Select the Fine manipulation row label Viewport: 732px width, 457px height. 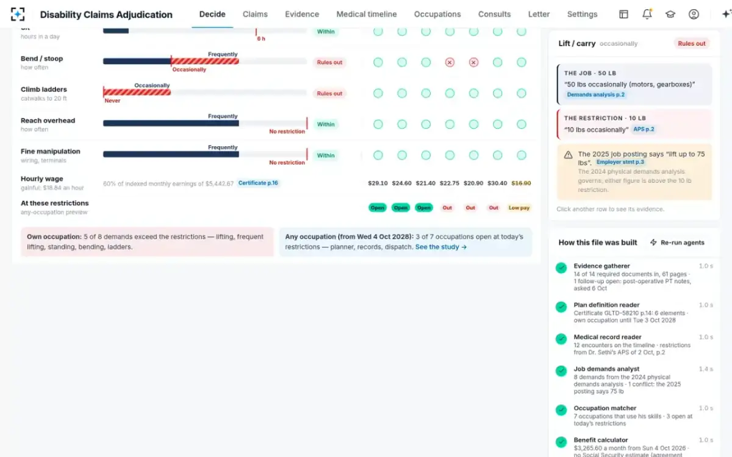[51, 152]
